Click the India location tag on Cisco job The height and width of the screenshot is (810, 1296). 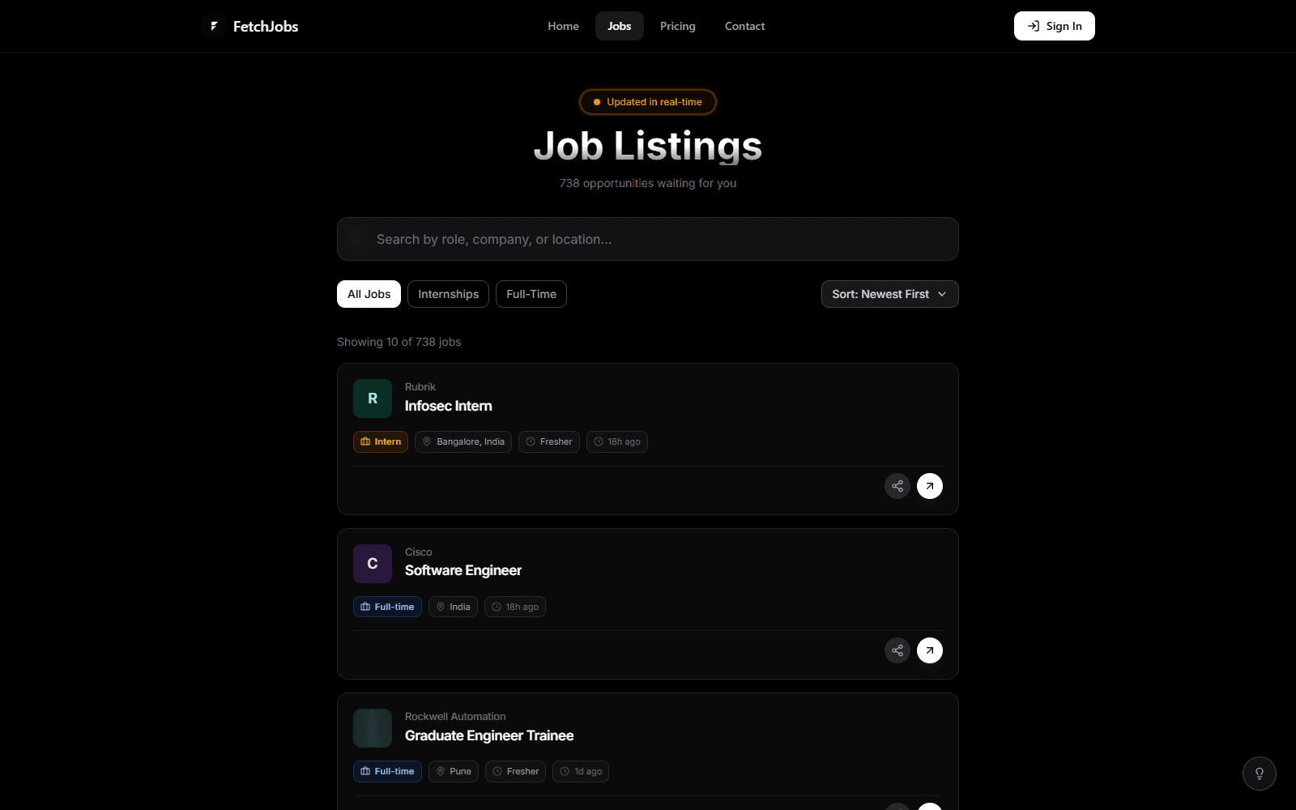(453, 607)
